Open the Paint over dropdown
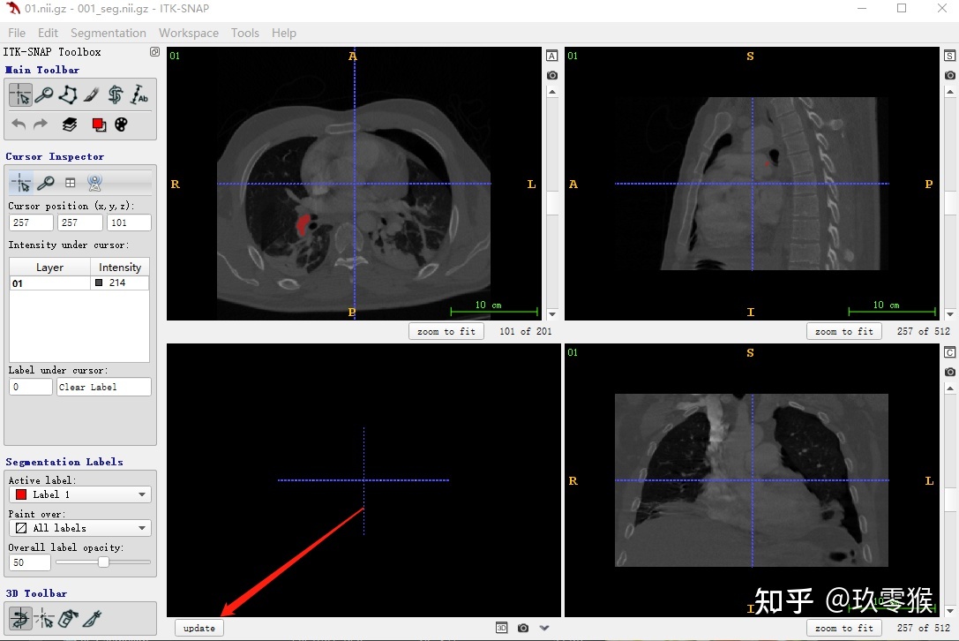The height and width of the screenshot is (641, 959). (x=80, y=528)
